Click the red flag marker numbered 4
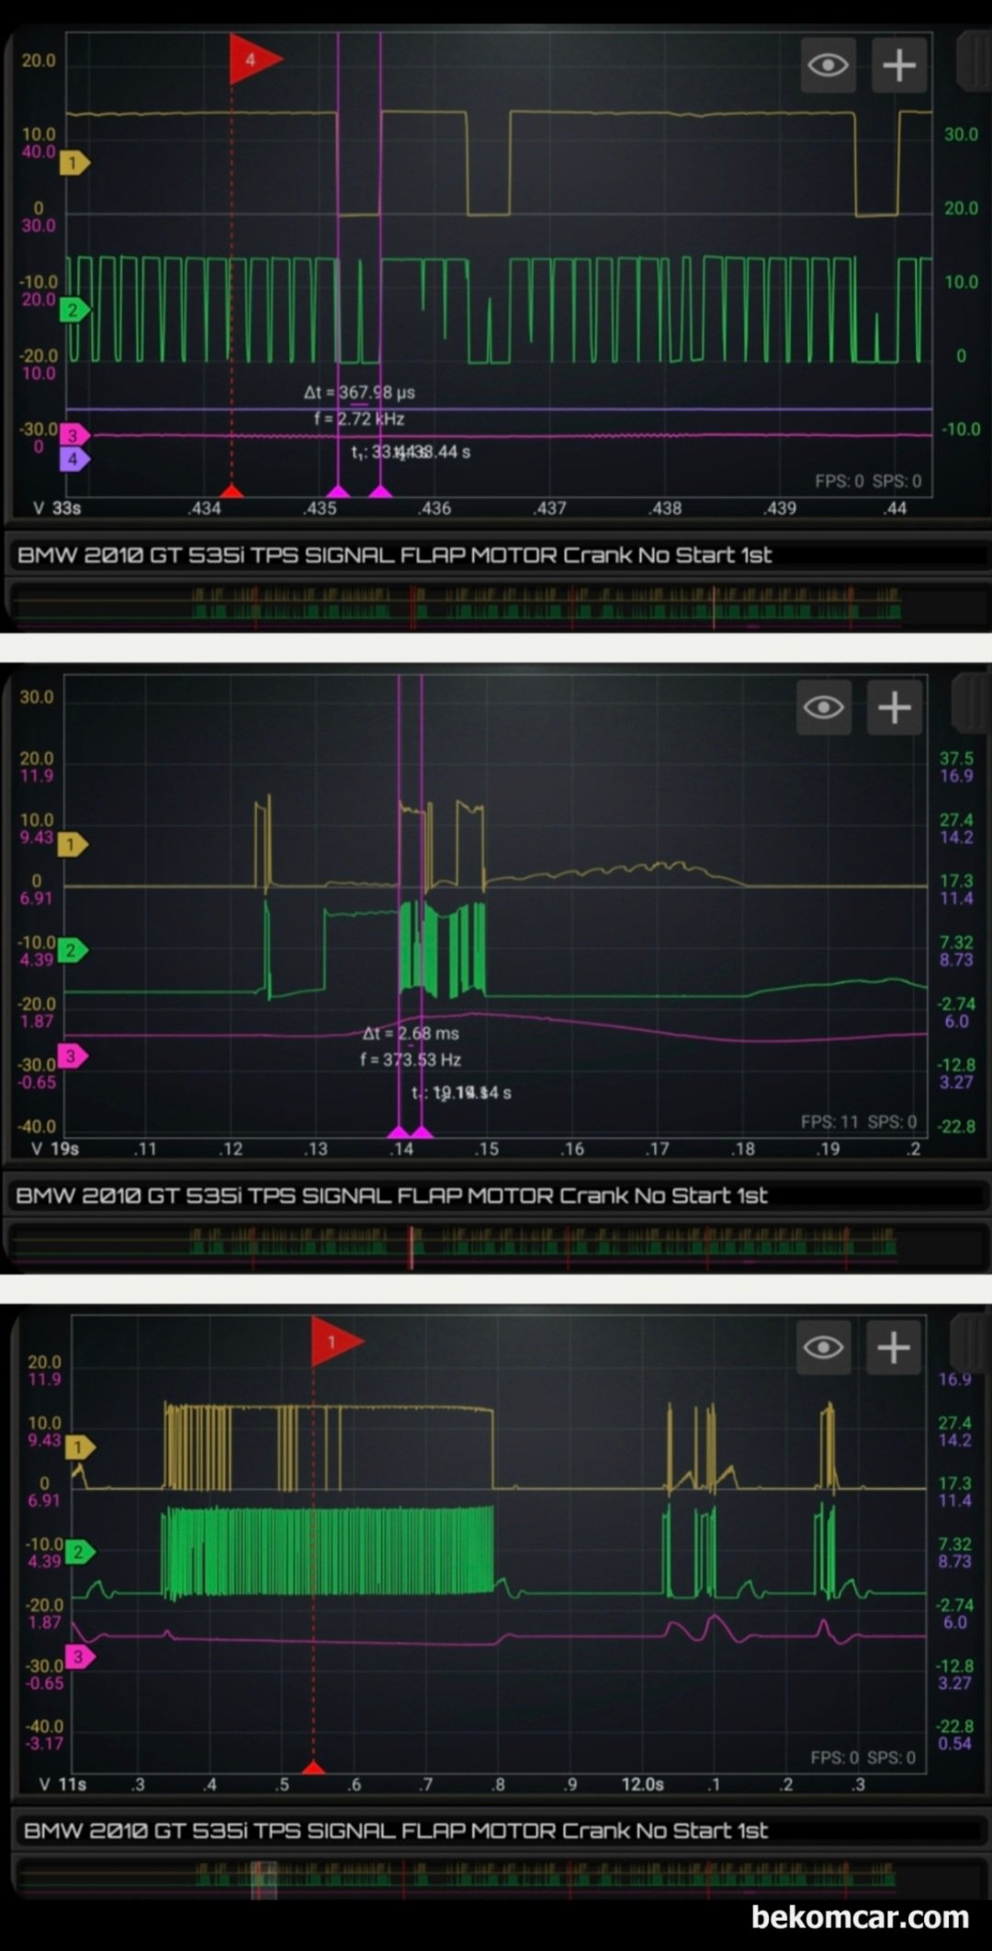The image size is (992, 1951). [x=254, y=60]
